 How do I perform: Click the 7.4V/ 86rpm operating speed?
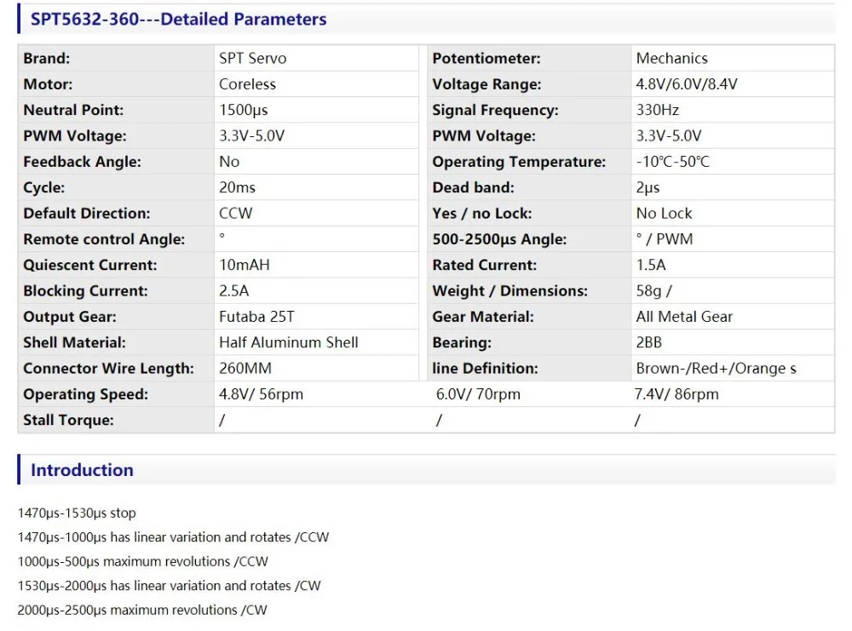[x=676, y=394]
